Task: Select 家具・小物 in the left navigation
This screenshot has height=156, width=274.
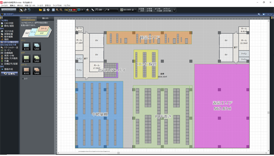Action: coord(9,56)
